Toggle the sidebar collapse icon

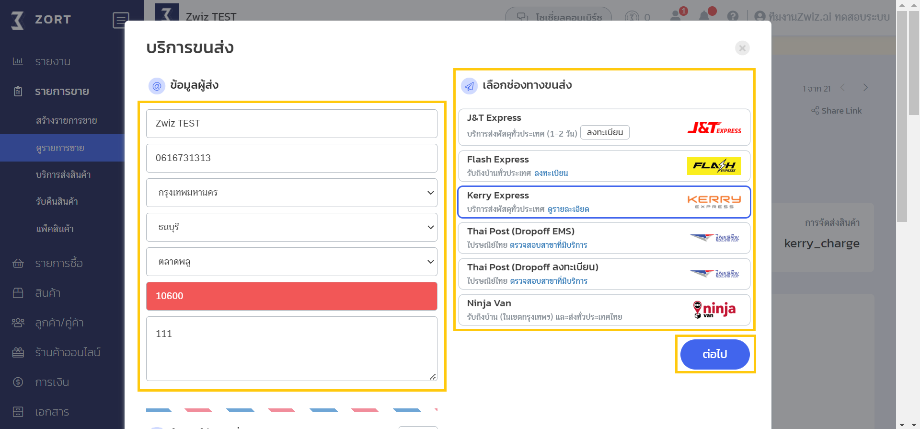tap(121, 20)
